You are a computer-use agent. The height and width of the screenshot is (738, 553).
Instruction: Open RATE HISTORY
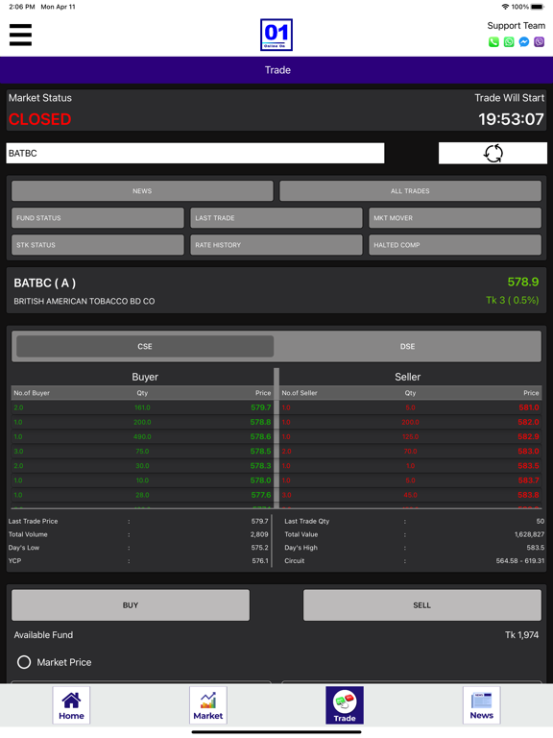click(x=276, y=245)
